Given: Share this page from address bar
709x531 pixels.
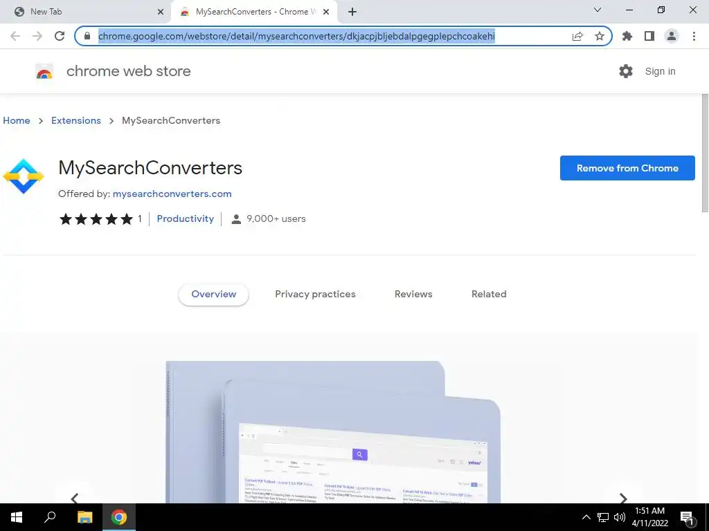Looking at the screenshot, I should pos(577,36).
